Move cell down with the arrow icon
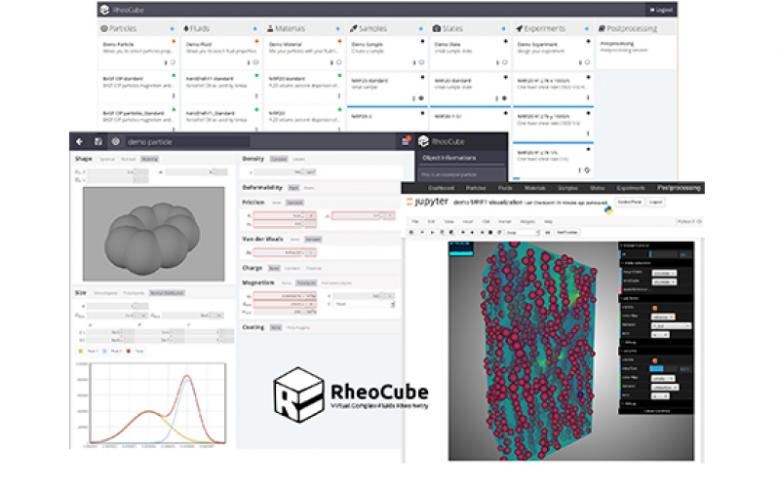780x487 pixels. [x=472, y=232]
